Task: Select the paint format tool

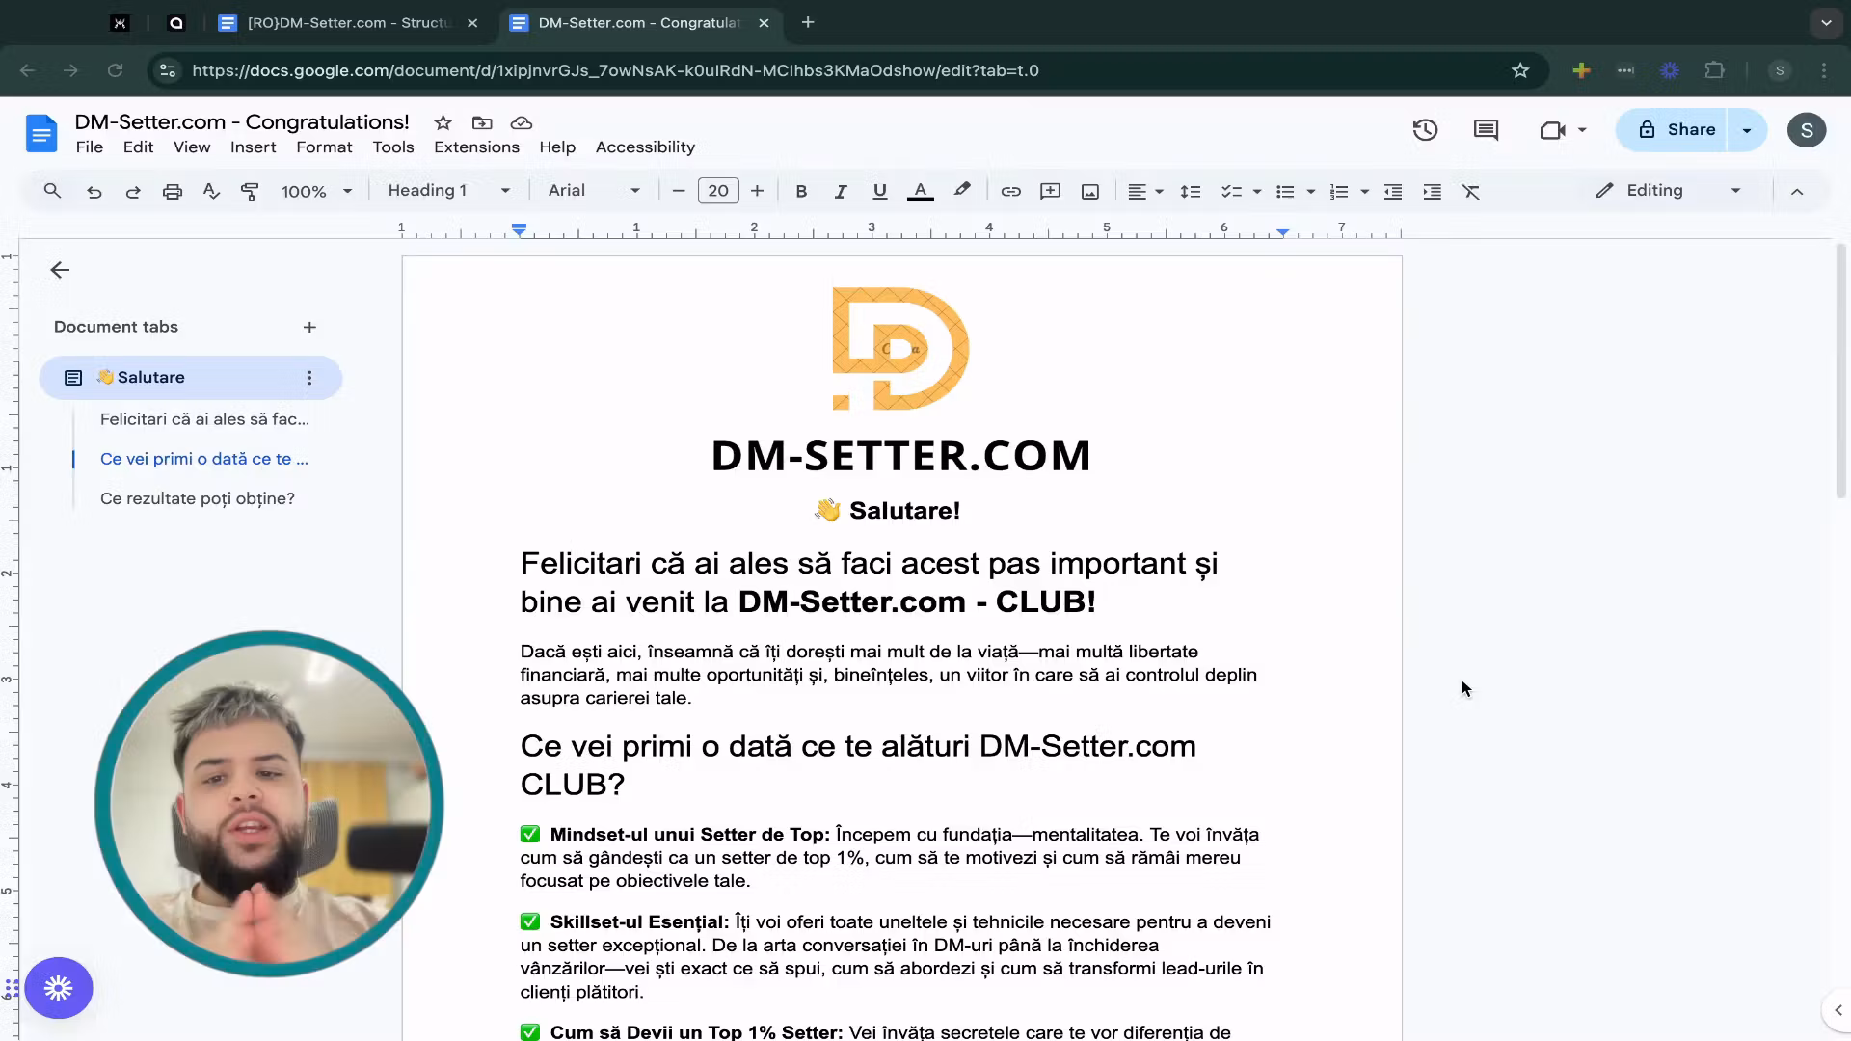Action: pos(250,191)
